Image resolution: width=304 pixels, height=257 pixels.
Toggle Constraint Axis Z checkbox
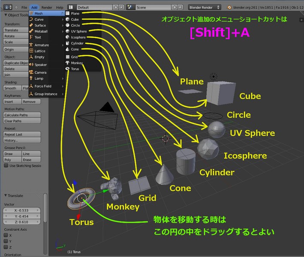[x=6, y=247]
